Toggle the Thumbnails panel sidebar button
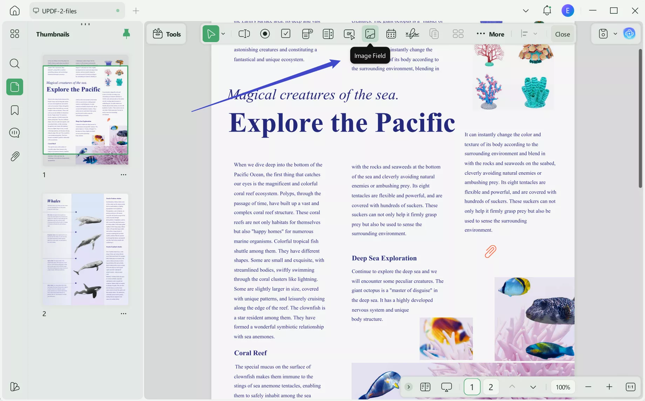This screenshot has width=645, height=401. click(x=15, y=87)
